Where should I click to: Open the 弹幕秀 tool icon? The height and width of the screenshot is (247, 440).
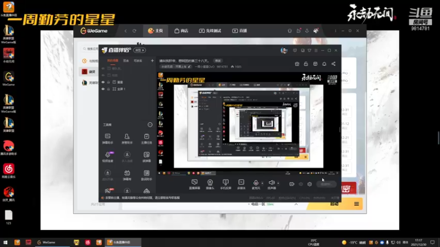127,175
